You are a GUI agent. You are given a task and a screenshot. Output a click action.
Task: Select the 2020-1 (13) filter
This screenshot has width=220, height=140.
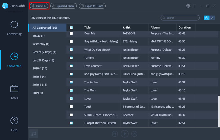tap(40, 85)
